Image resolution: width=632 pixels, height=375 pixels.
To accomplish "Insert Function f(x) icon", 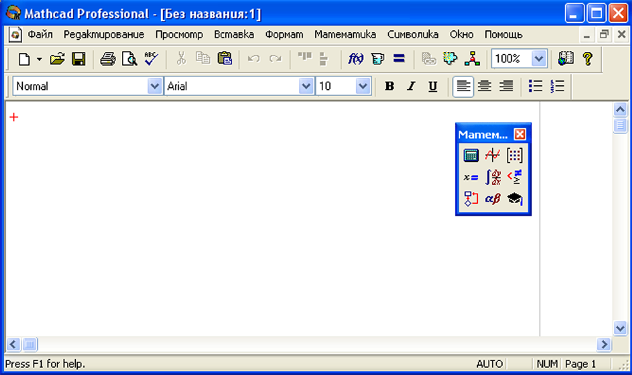I will 355,59.
